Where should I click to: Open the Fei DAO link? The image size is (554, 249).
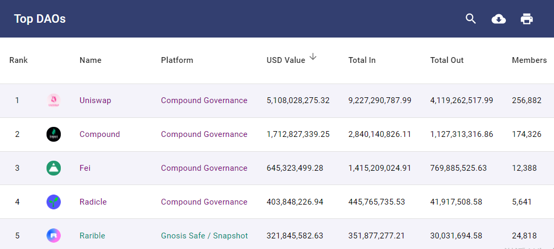pyautogui.click(x=85, y=168)
